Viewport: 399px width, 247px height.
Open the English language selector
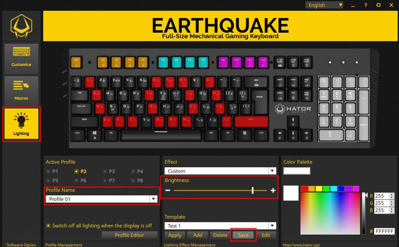[x=324, y=5]
